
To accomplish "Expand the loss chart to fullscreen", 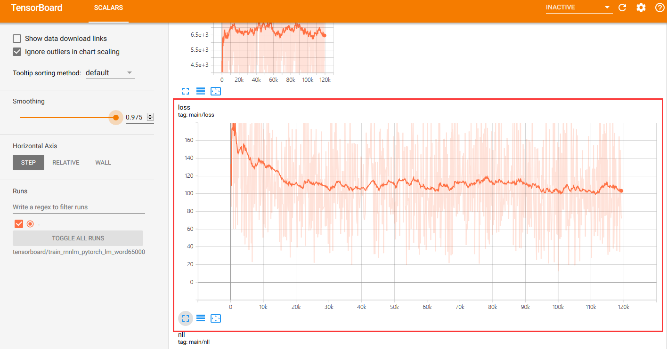I will (185, 318).
